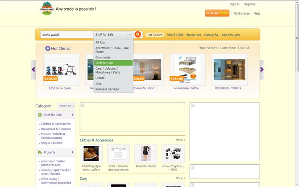Click Win $1,000! hot search link
Screen dimensions: 299x187
point(175,35)
